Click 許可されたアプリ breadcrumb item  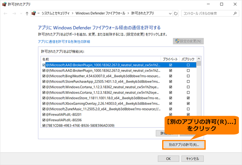point(143,13)
